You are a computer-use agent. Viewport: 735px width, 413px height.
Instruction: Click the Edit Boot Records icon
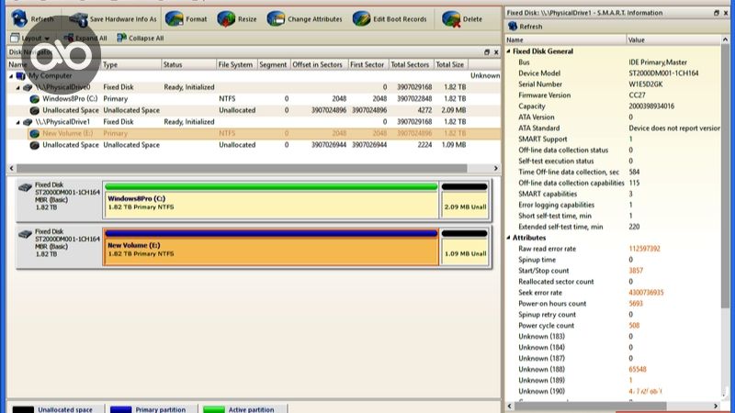click(361, 19)
